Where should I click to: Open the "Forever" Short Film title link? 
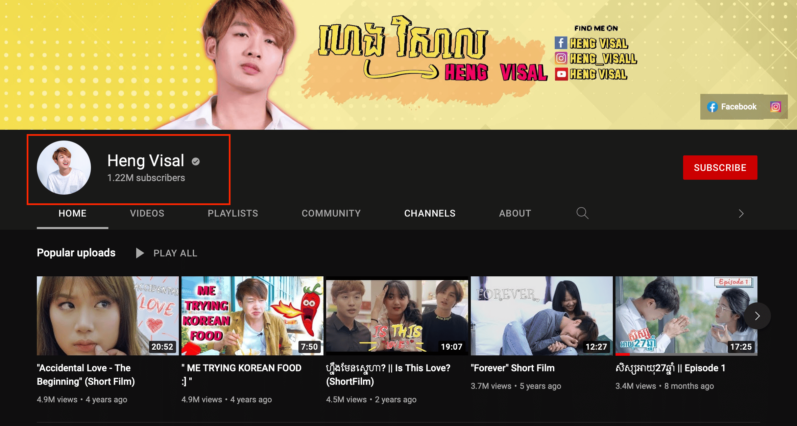(x=512, y=368)
